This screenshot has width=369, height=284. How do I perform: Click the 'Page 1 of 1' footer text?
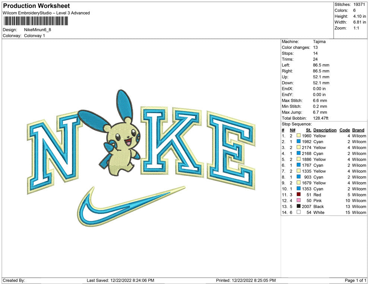pyautogui.click(x=355, y=280)
